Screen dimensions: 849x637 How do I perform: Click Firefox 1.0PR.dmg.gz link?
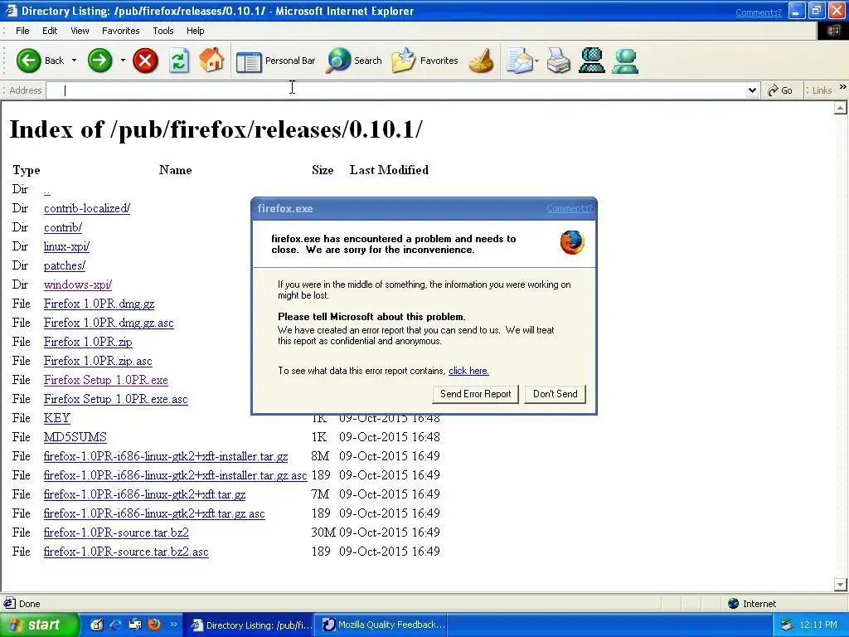click(99, 304)
